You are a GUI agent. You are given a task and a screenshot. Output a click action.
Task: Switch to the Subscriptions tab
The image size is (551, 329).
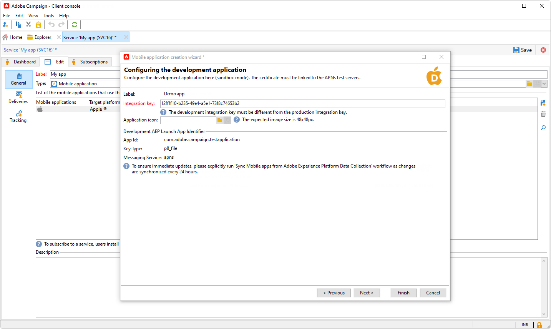point(90,62)
